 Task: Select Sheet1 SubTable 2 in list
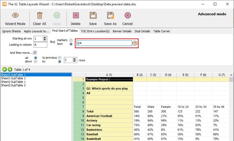click(36, 78)
